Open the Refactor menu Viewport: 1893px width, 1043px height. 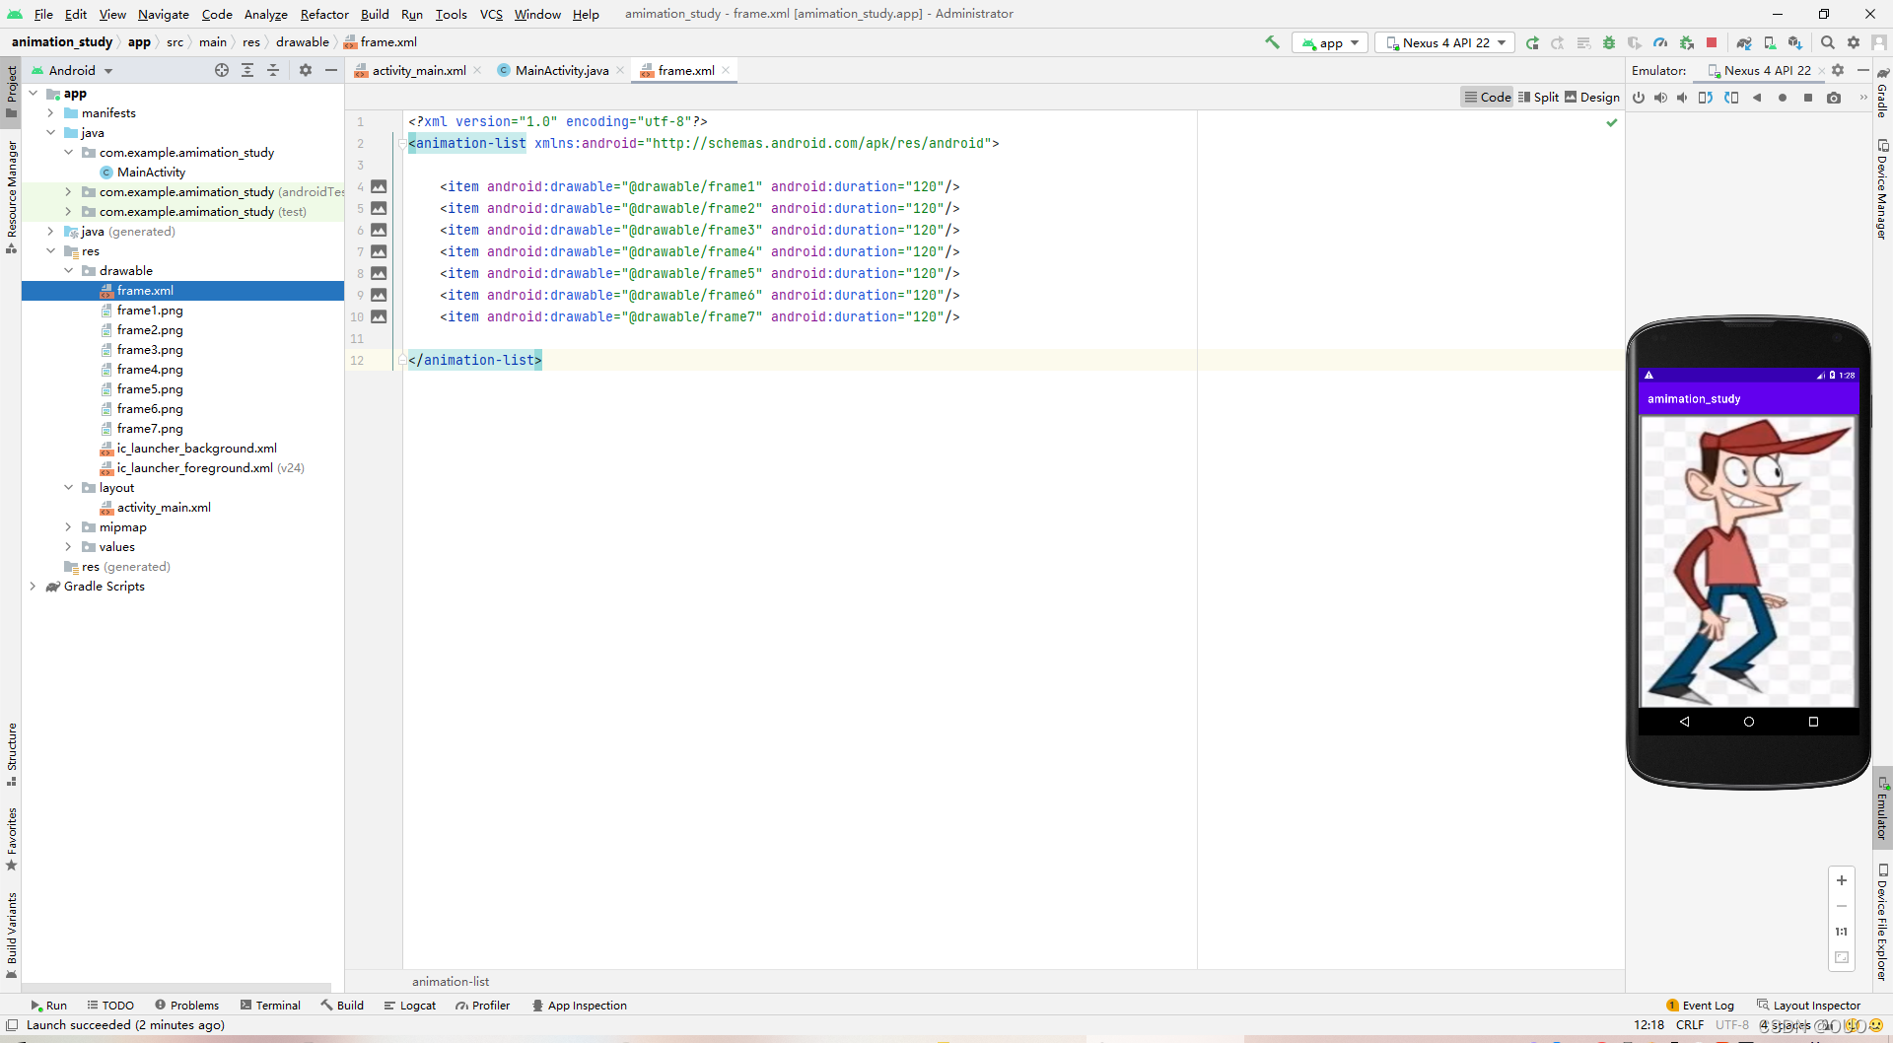324,14
